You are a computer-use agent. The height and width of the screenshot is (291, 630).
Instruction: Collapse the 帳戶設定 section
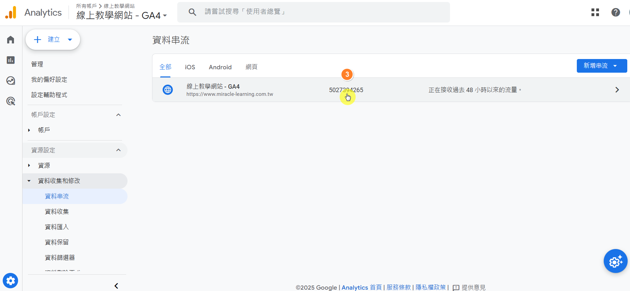tap(118, 115)
